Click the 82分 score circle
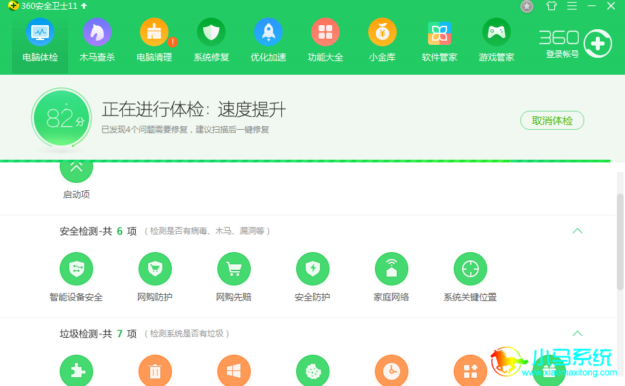 pos(61,118)
